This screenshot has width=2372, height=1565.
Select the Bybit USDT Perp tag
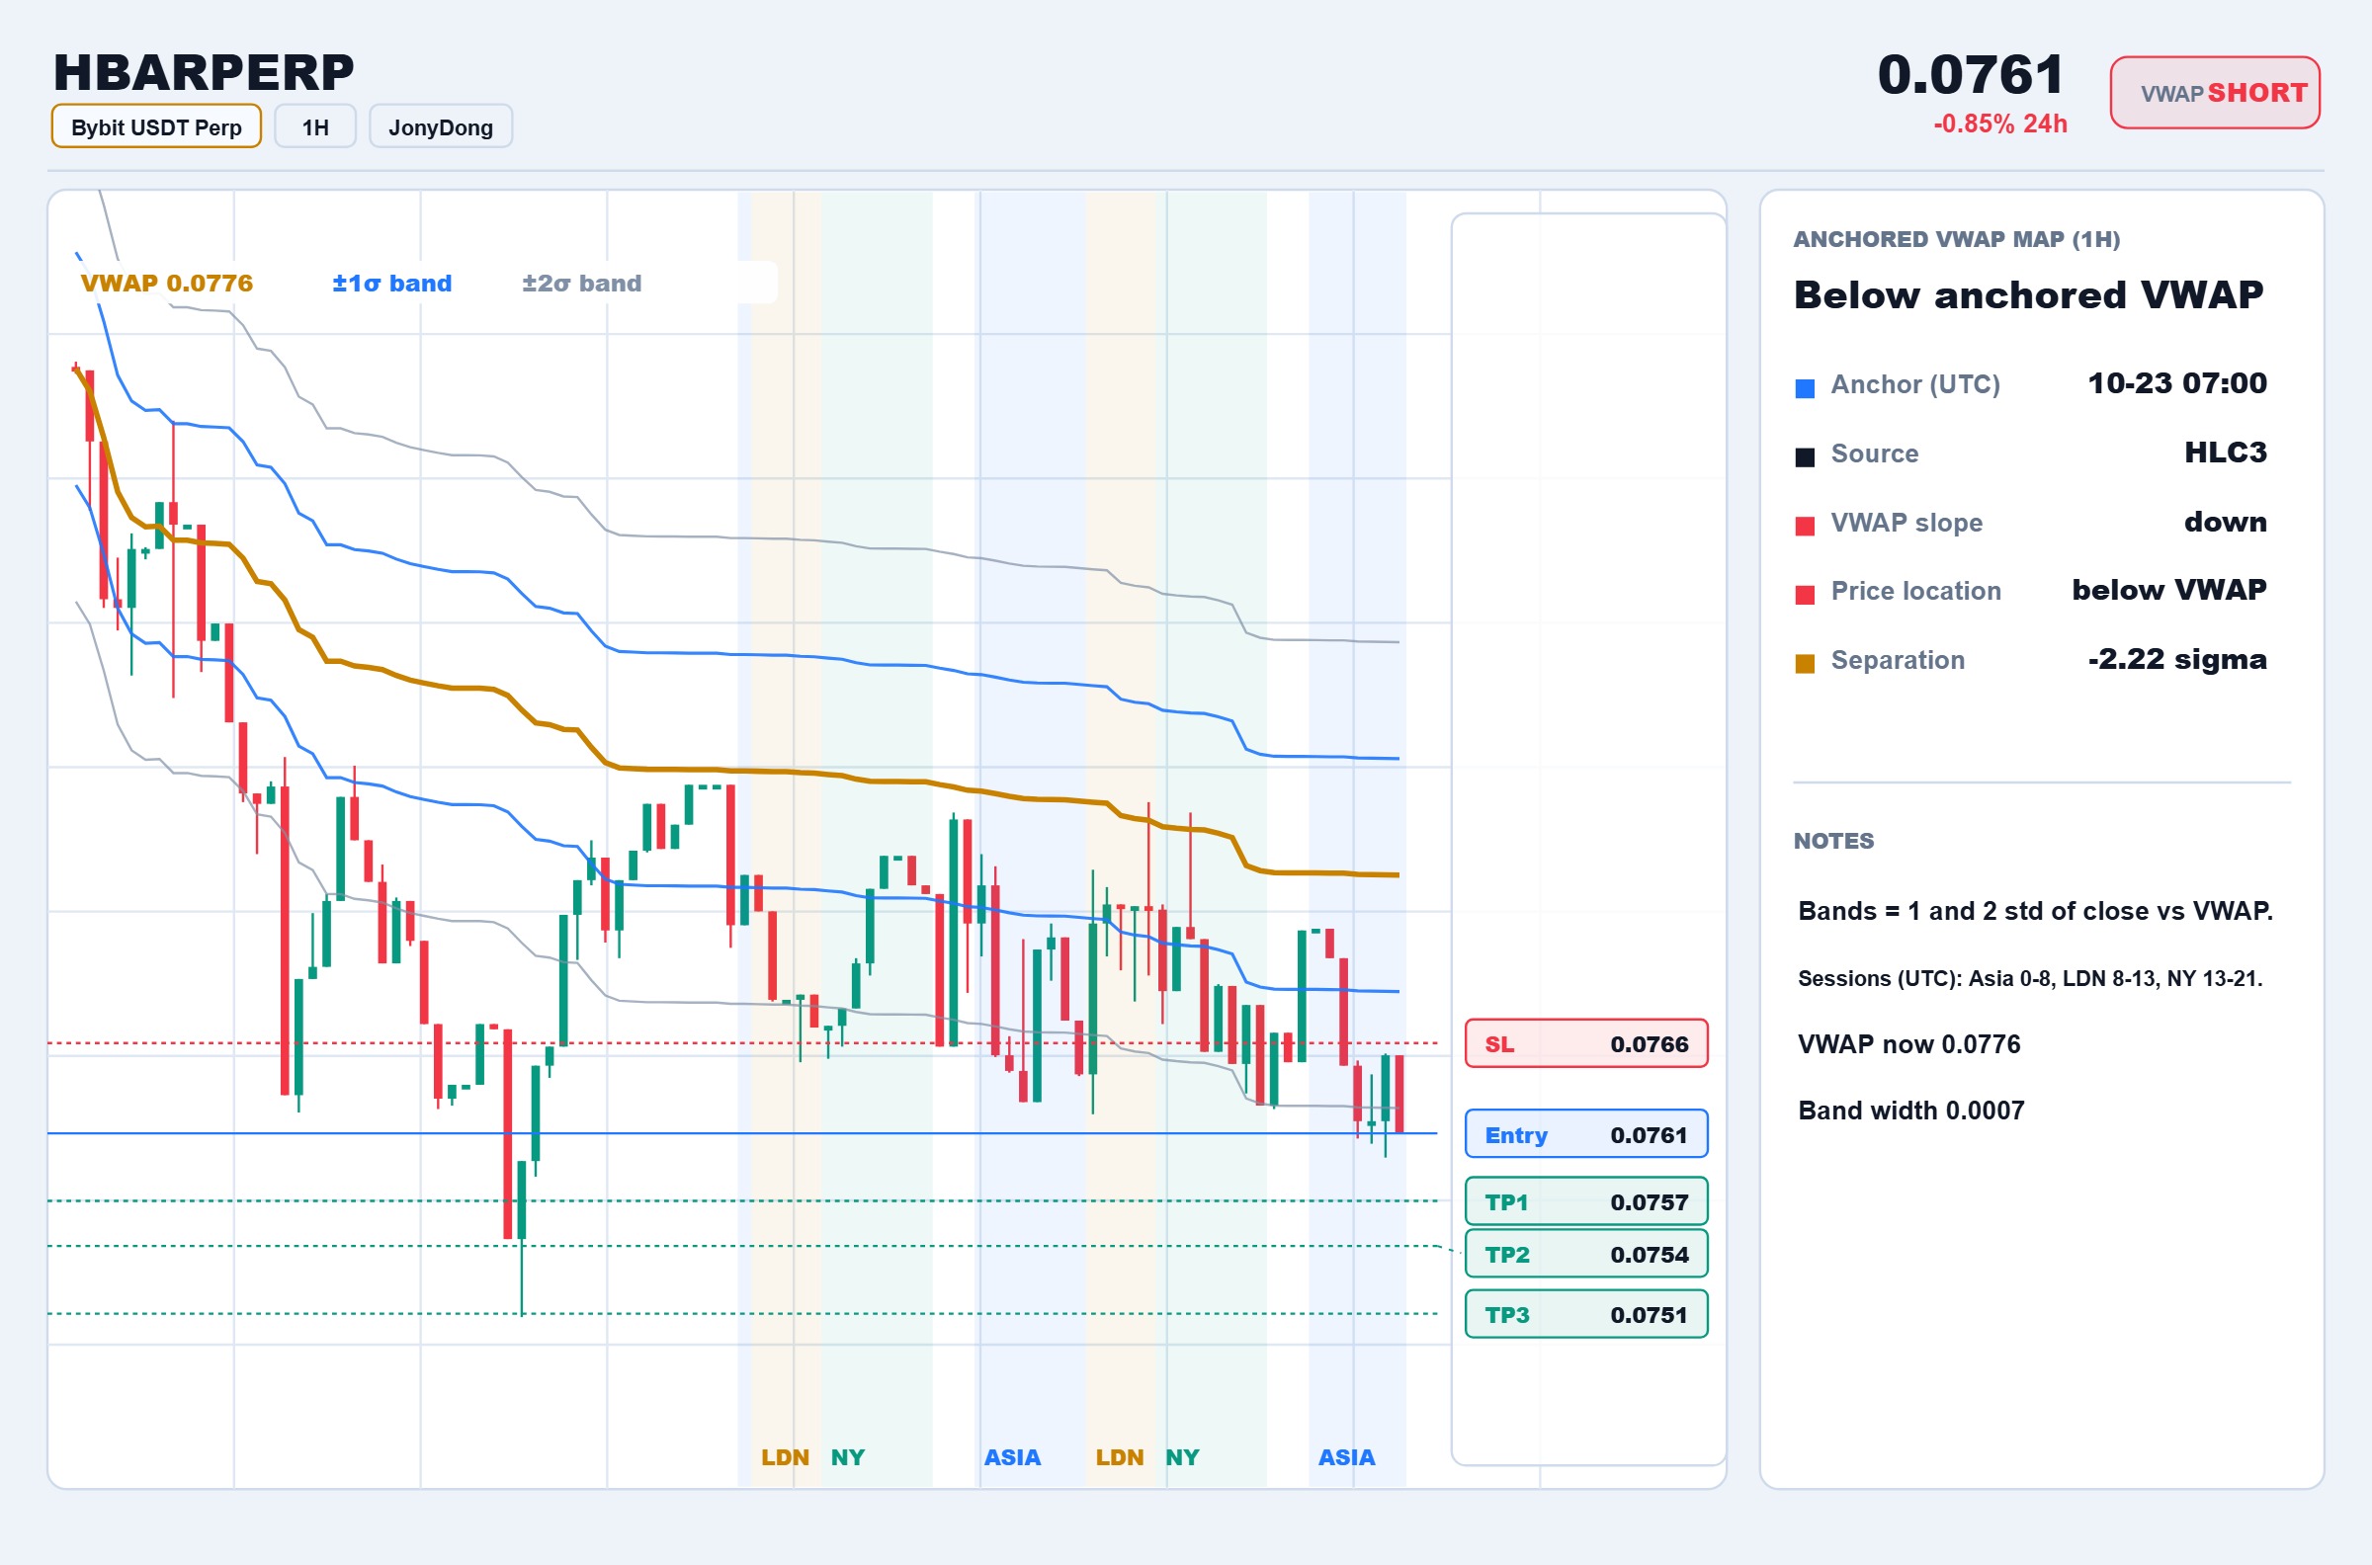click(156, 126)
